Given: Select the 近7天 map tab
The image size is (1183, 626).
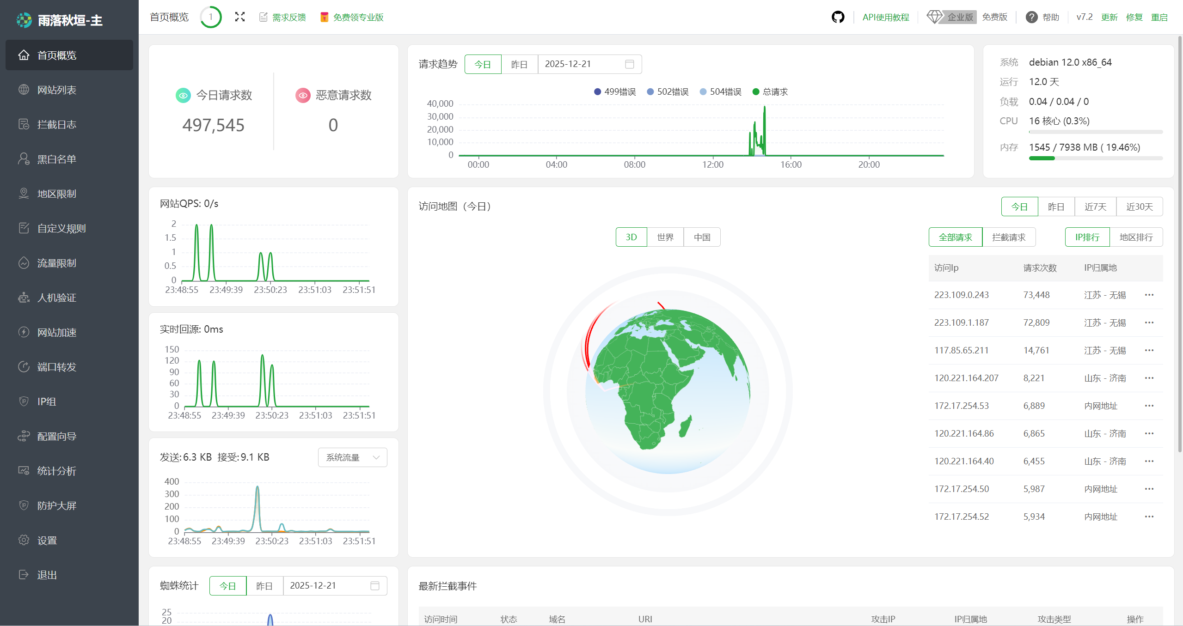Looking at the screenshot, I should click(x=1095, y=207).
